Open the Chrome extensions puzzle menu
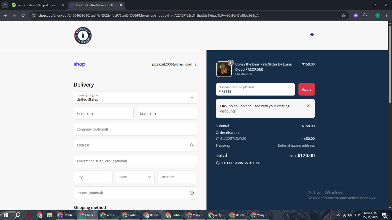This screenshot has height=220, width=392. (x=365, y=15)
